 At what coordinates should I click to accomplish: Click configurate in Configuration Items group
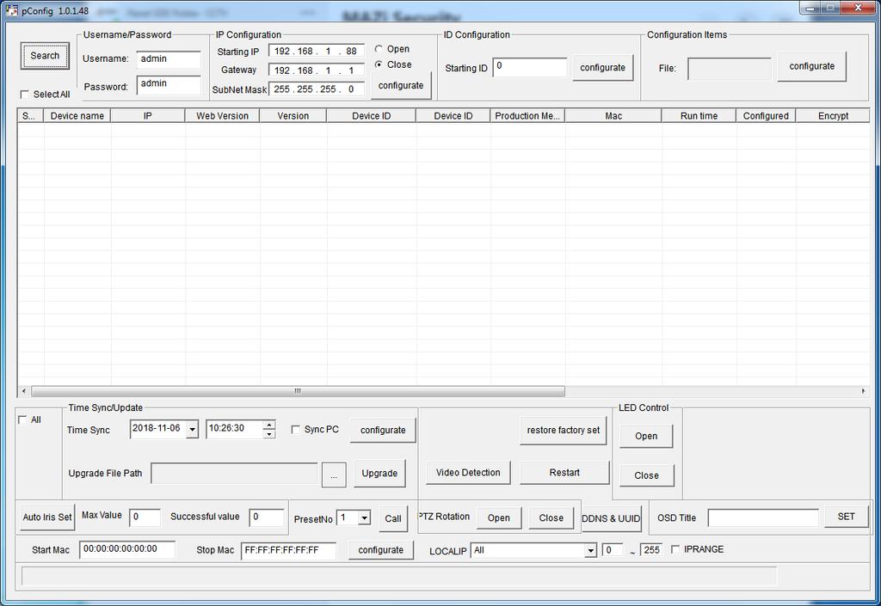812,66
